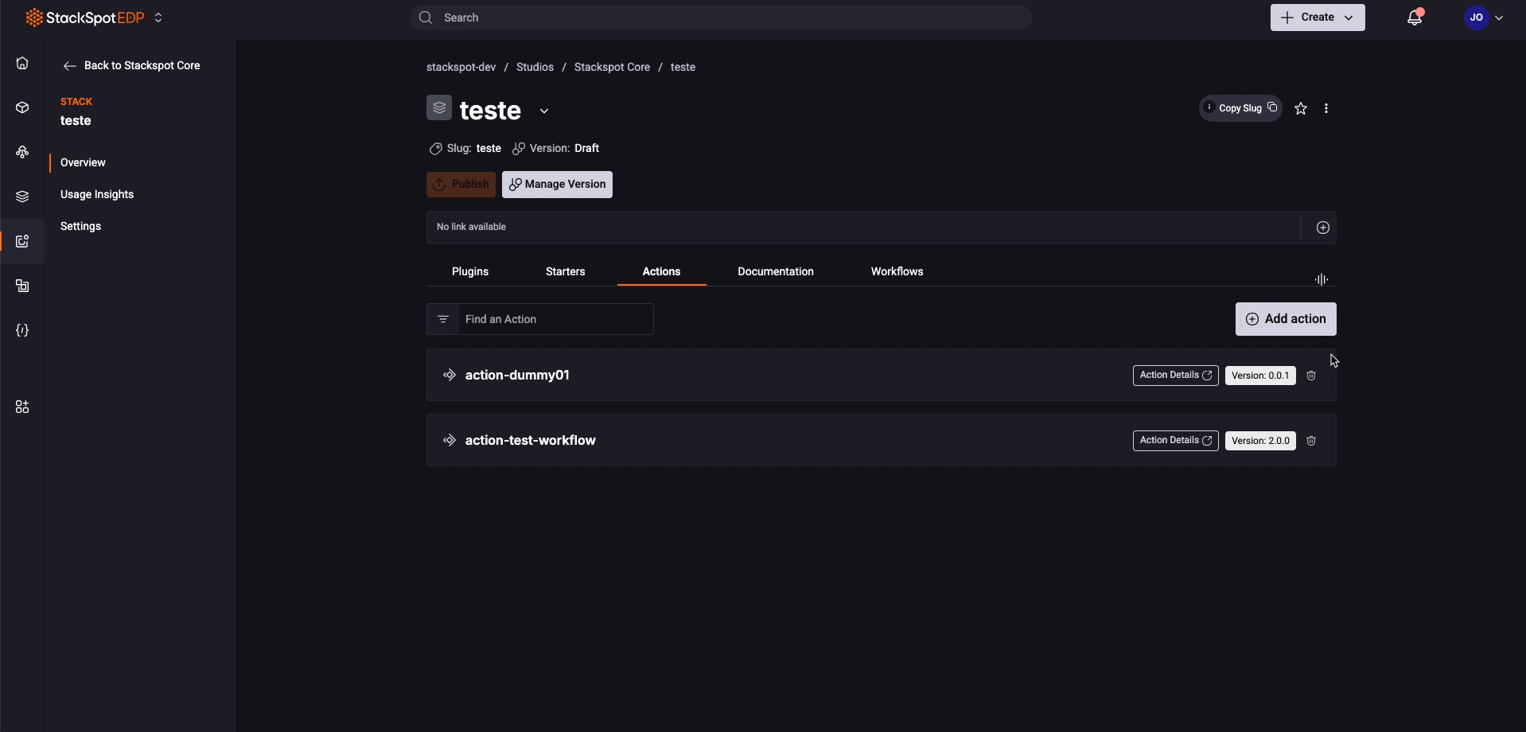Toggle the favorite star for the teste stack

[1301, 108]
